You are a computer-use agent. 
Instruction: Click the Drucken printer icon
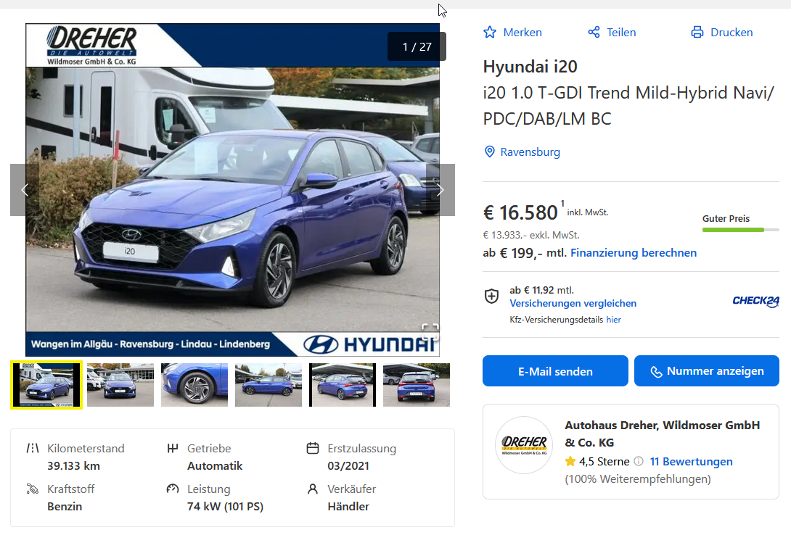coord(697,32)
